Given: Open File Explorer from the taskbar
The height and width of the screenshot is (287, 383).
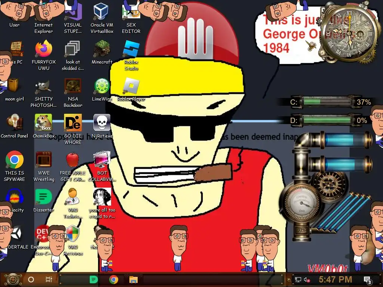Looking at the screenshot, I should 134,280.
